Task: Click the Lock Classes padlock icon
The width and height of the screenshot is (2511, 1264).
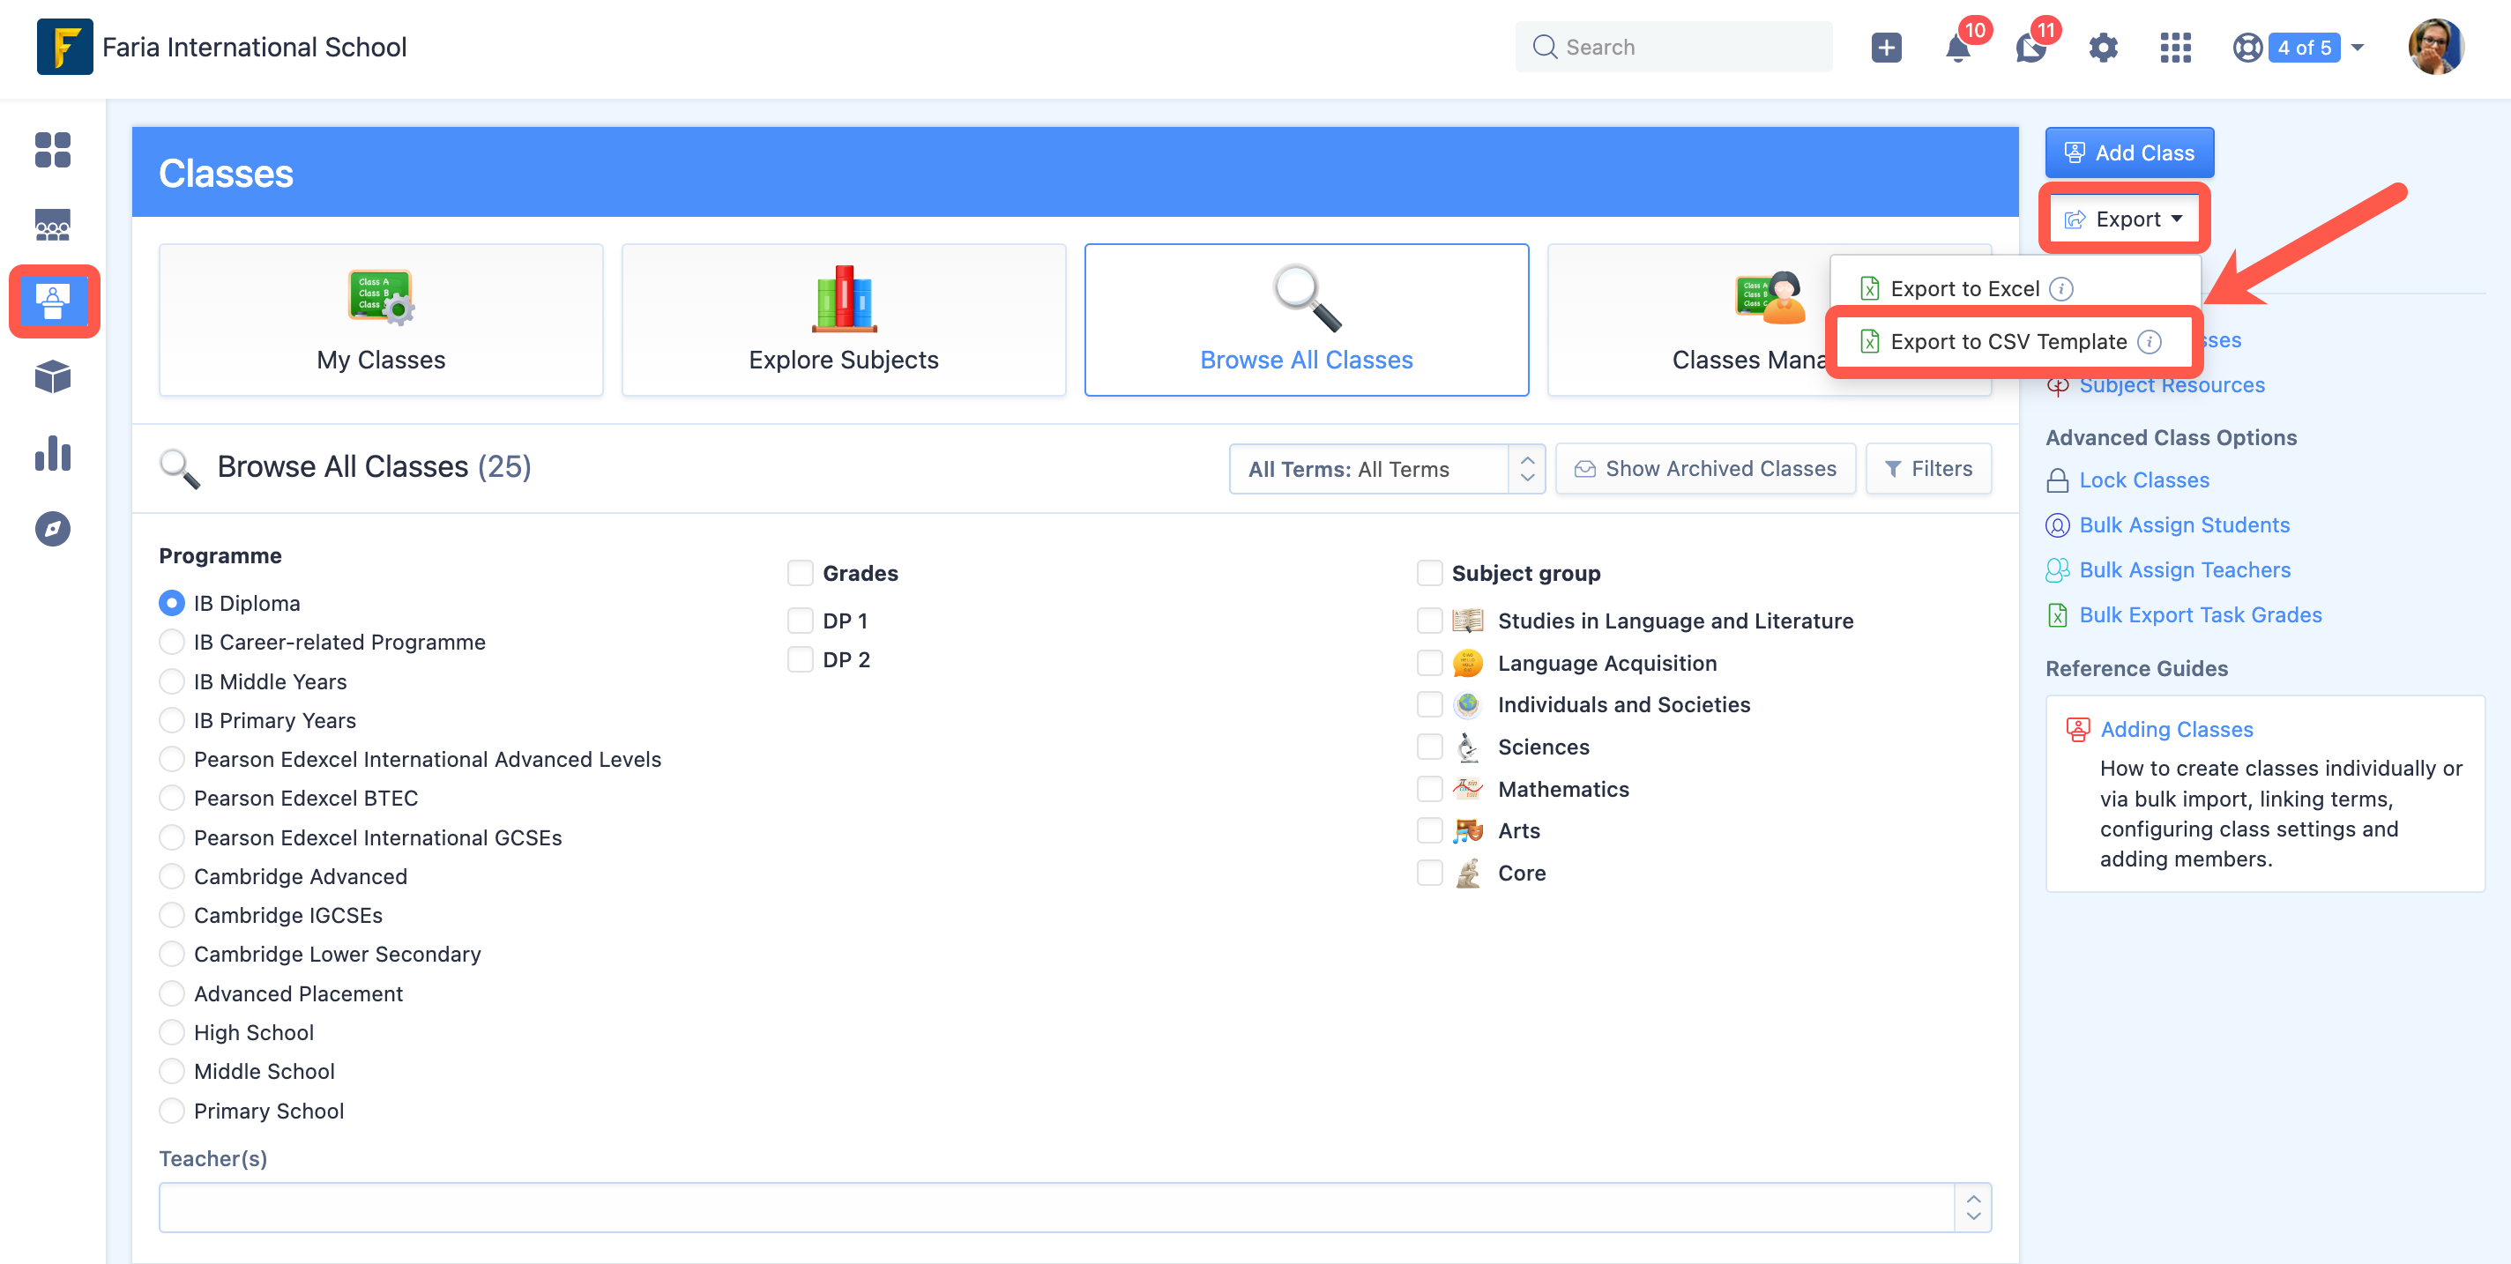Action: [x=2058, y=480]
